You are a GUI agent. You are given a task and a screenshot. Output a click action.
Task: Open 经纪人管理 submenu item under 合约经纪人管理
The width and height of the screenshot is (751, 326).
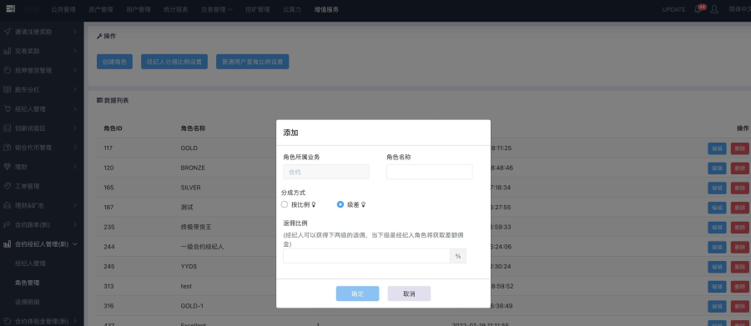(x=30, y=263)
